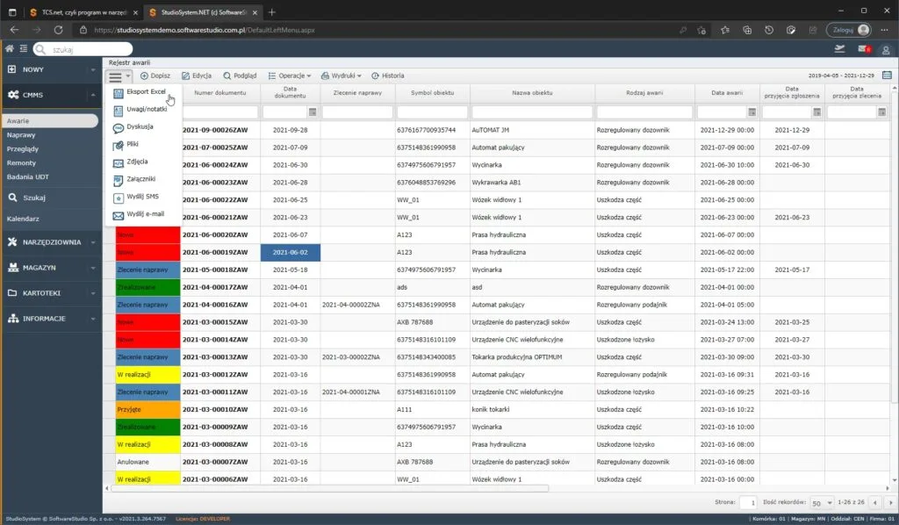Image resolution: width=899 pixels, height=525 pixels.
Task: Select the highlighted 2021-06-02 date cell
Action: point(290,252)
